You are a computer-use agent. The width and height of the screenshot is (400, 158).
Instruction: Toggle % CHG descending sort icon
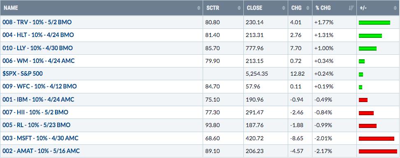(351, 8)
